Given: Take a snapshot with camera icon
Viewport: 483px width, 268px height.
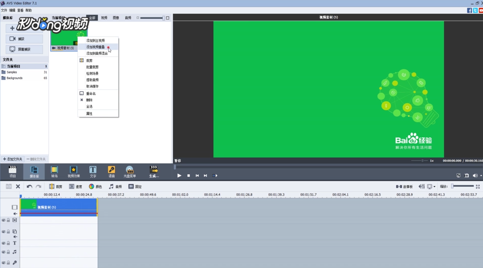Looking at the screenshot, I should tap(467, 175).
